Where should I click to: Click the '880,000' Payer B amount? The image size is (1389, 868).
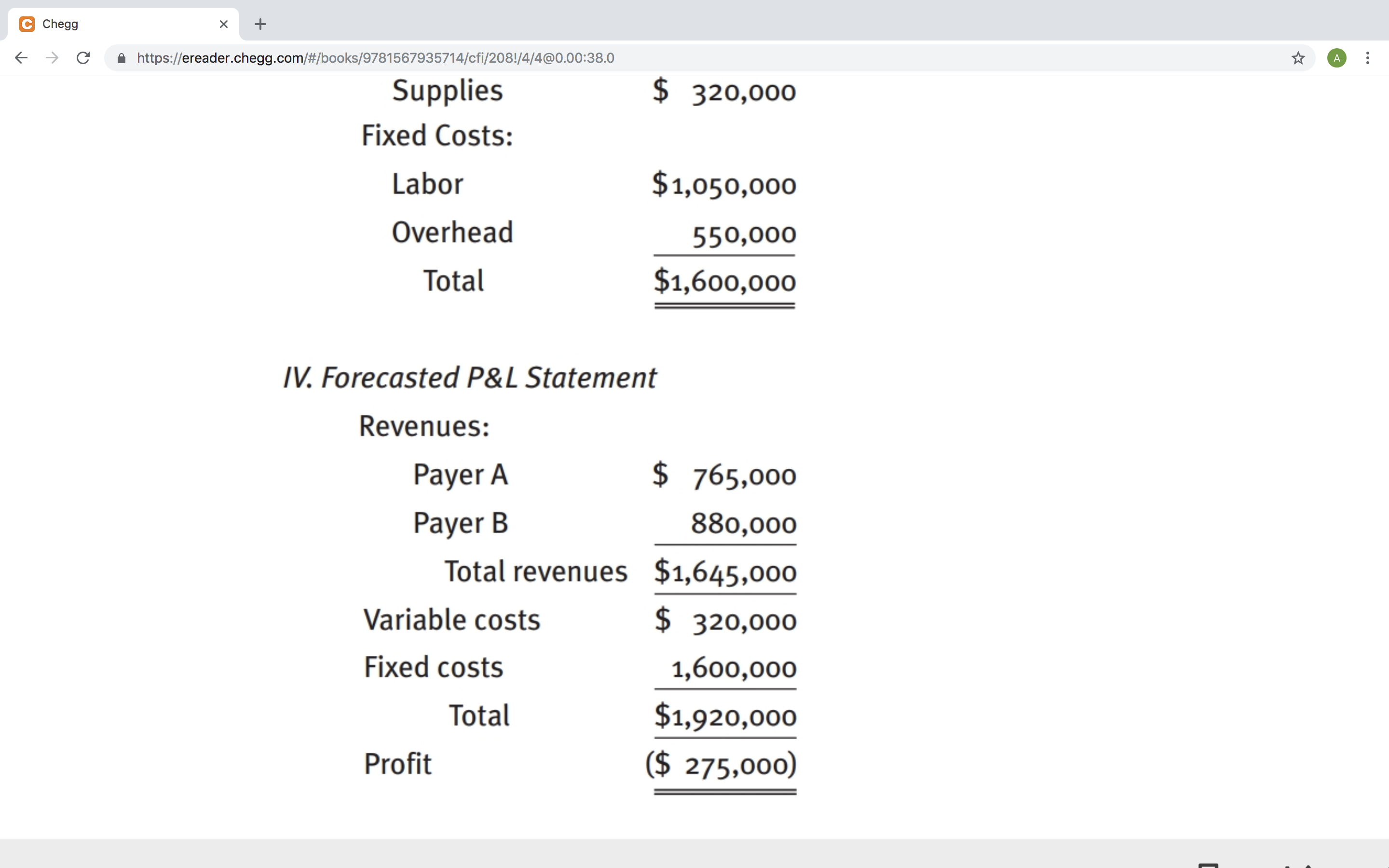tap(744, 524)
